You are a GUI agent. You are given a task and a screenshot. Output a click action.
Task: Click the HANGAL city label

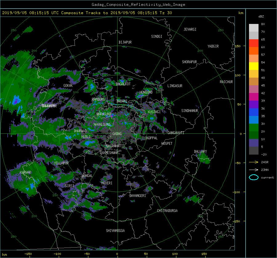87,176
